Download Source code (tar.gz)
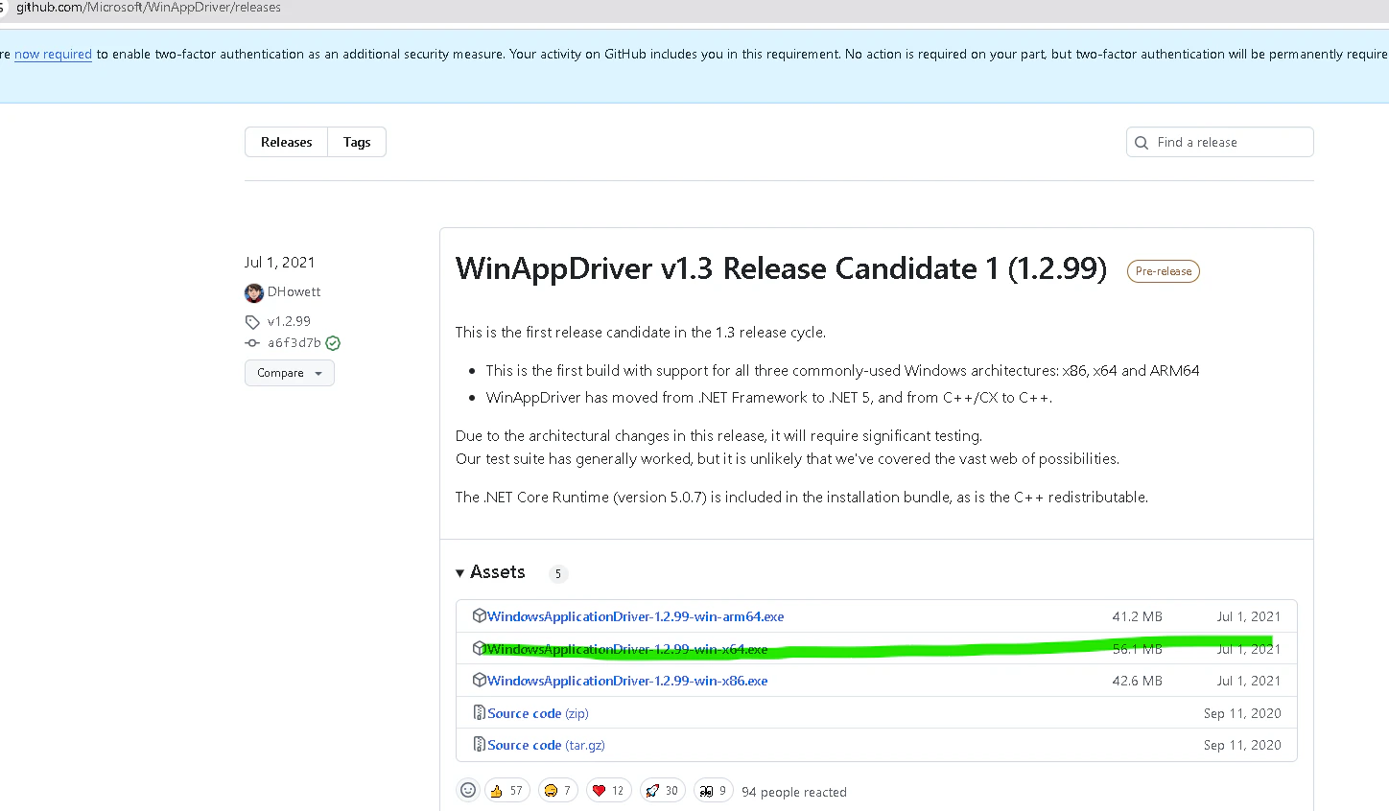 coord(546,745)
